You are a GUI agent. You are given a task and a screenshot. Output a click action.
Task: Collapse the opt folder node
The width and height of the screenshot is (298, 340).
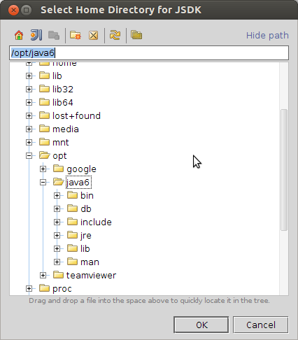point(29,155)
